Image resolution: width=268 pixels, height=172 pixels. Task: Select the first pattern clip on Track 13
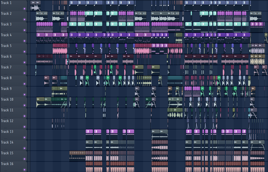89,131
